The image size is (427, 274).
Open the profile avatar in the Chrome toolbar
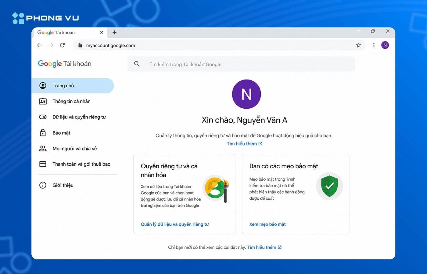point(385,45)
